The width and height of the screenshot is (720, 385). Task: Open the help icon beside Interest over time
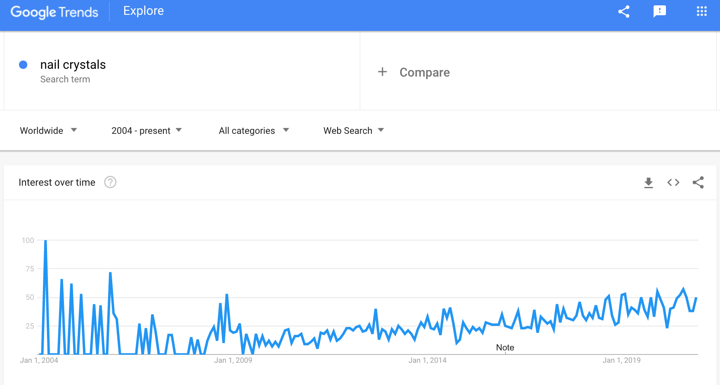click(110, 182)
